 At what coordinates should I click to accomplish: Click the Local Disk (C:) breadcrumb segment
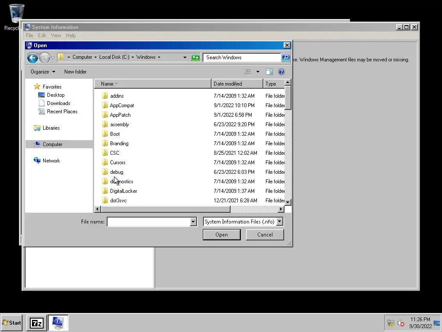pyautogui.click(x=114, y=57)
